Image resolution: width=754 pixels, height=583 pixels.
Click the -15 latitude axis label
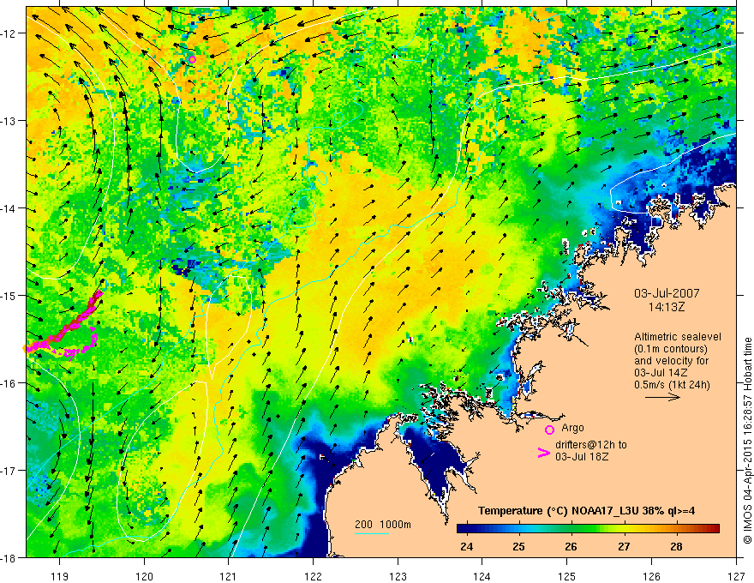(9, 296)
